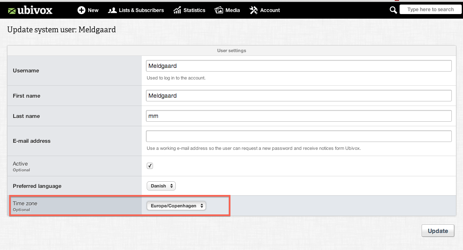Image resolution: width=463 pixels, height=250 pixels.
Task: Click the First name label
Action: pyautogui.click(x=27, y=96)
